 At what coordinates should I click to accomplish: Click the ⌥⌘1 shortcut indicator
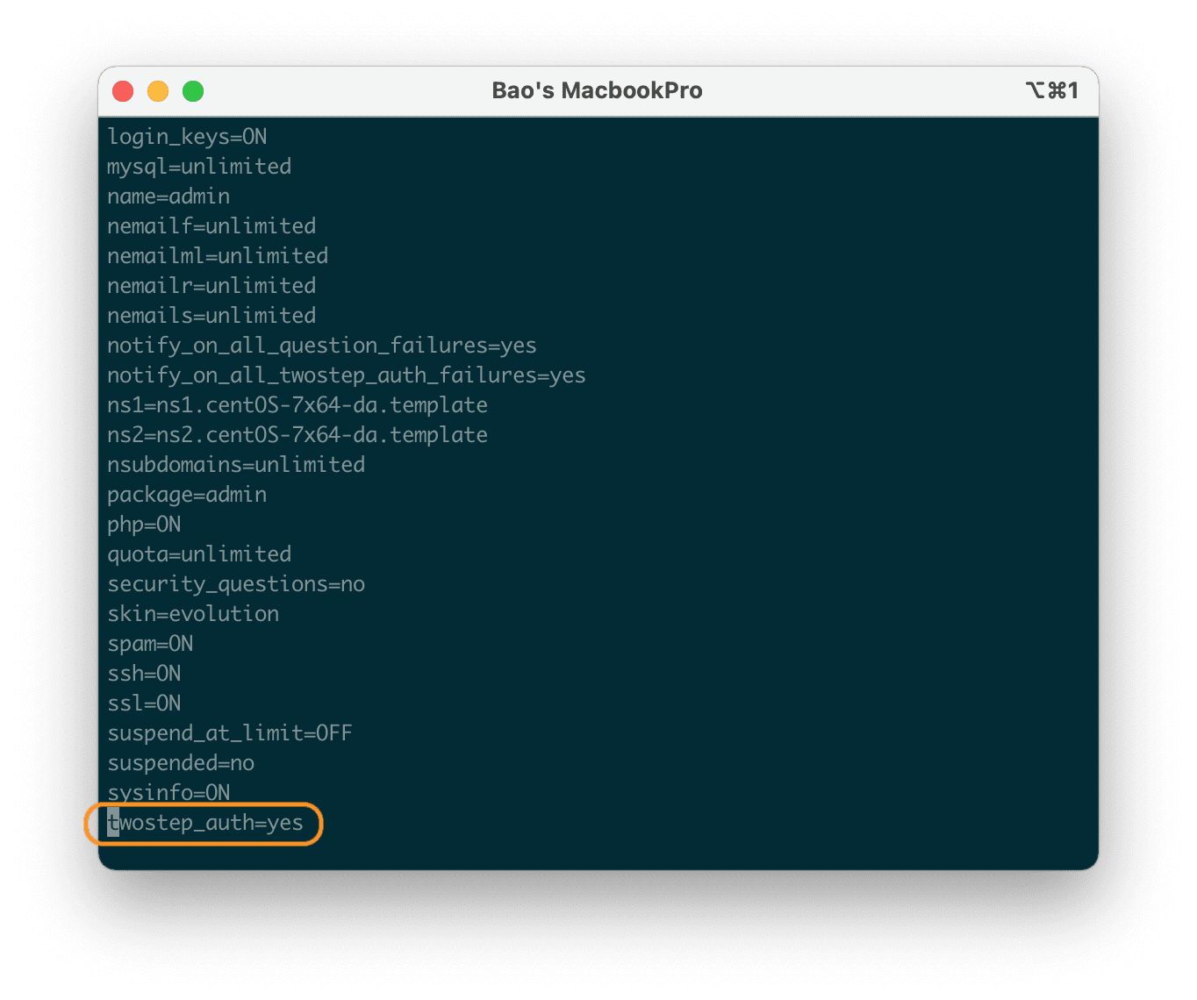(1051, 90)
